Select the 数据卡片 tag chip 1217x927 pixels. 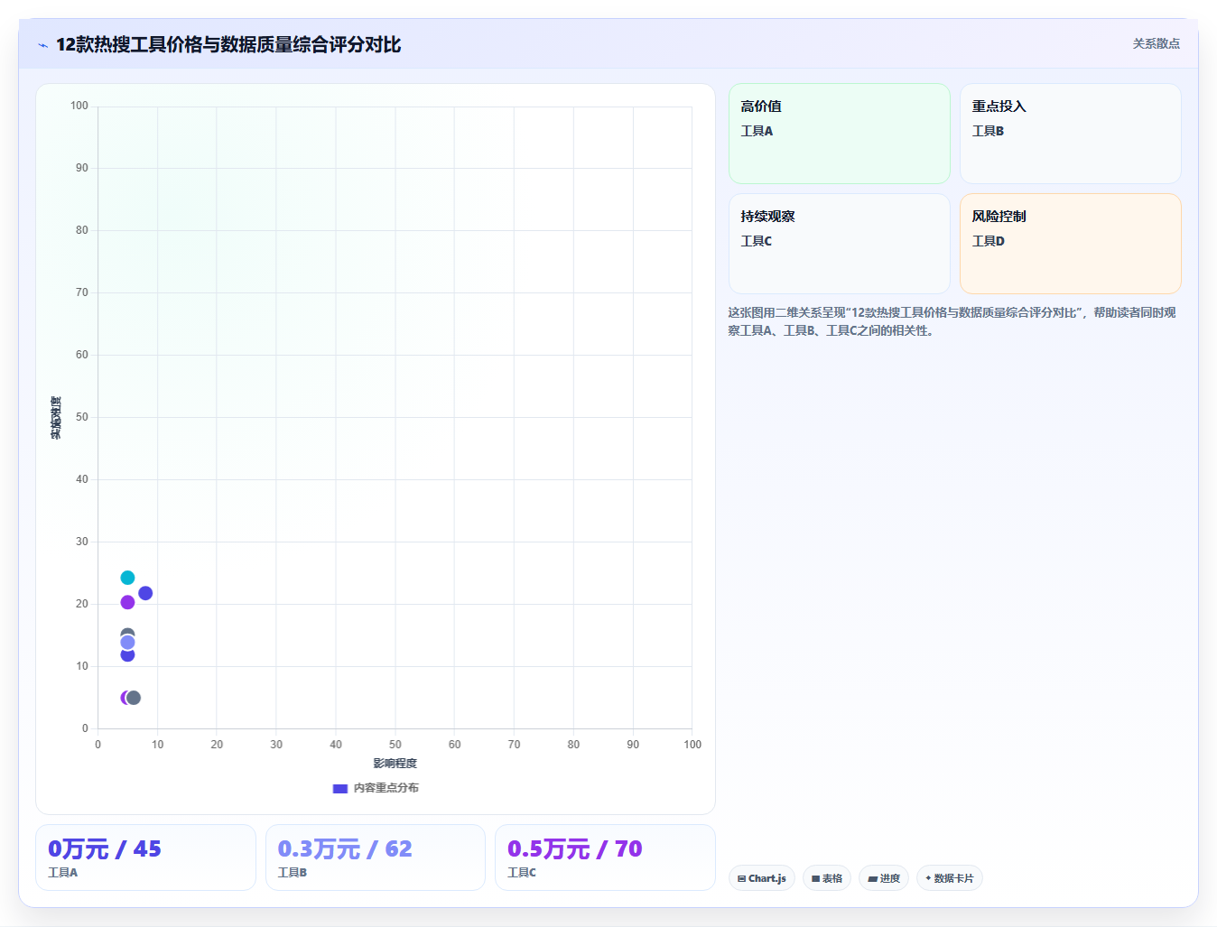click(950, 878)
